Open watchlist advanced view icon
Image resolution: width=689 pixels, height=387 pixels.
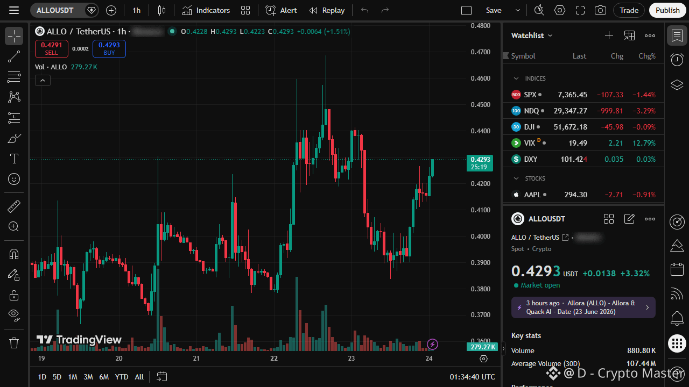[629, 35]
